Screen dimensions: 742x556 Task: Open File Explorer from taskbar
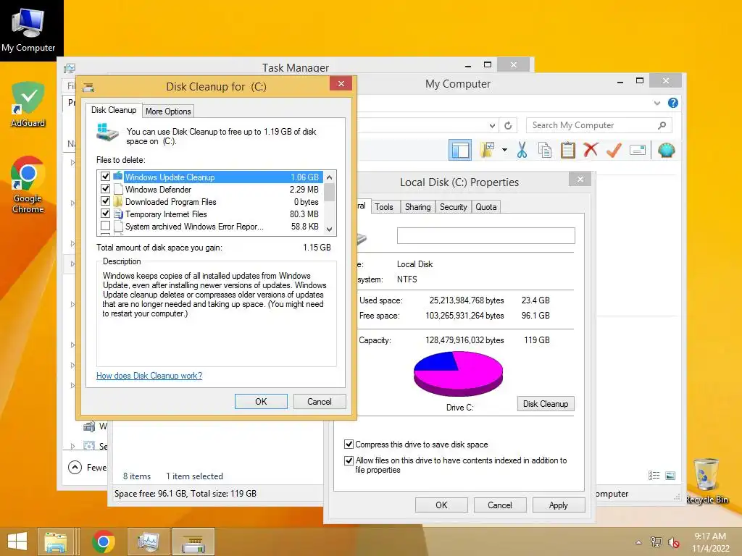click(55, 542)
